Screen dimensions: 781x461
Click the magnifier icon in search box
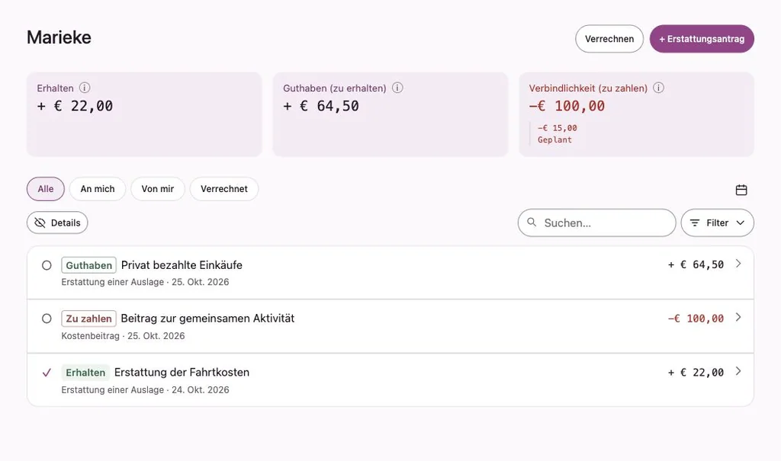pyautogui.click(x=532, y=222)
